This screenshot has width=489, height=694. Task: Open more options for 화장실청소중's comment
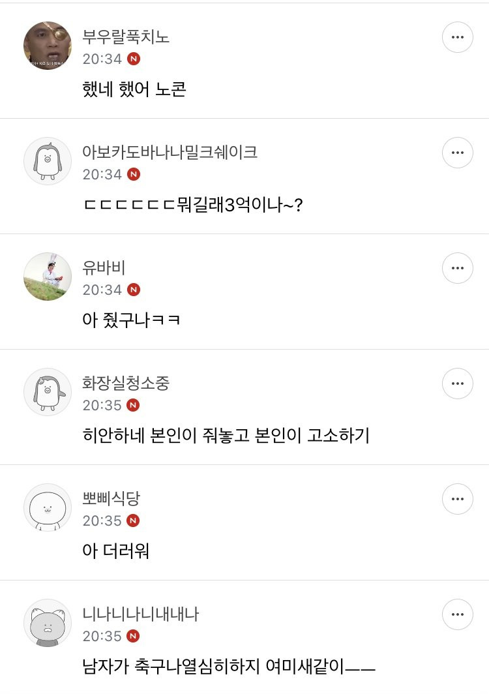point(457,384)
